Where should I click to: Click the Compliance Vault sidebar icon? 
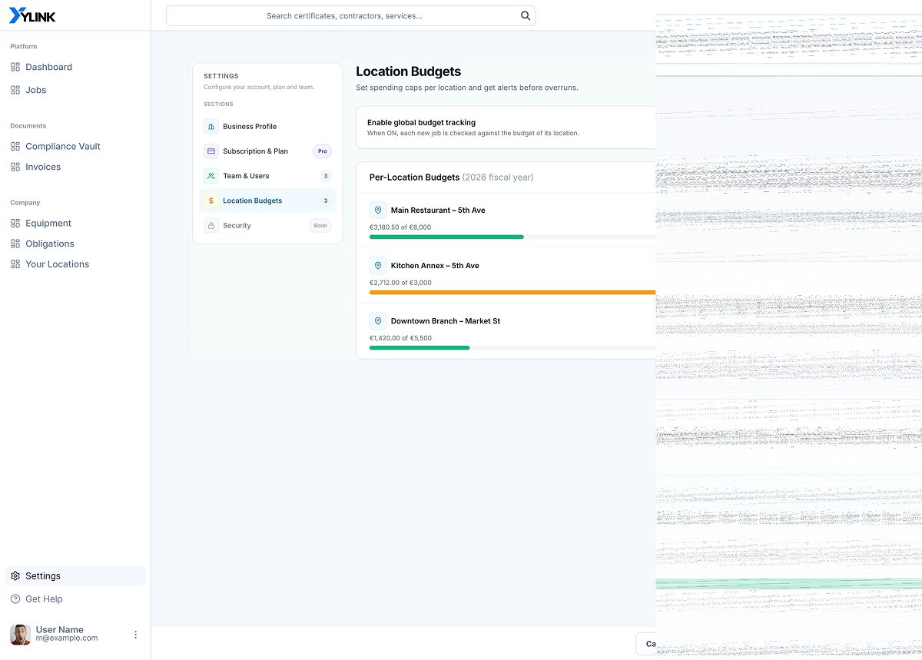pos(15,147)
